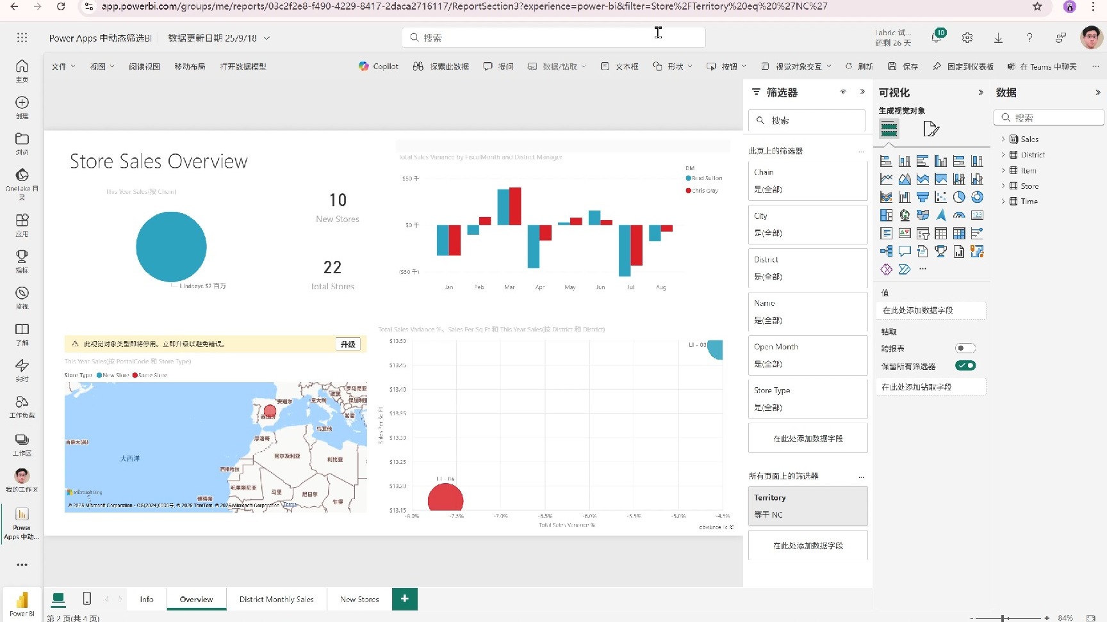
Task: Select the pie chart visual
Action: [959, 197]
